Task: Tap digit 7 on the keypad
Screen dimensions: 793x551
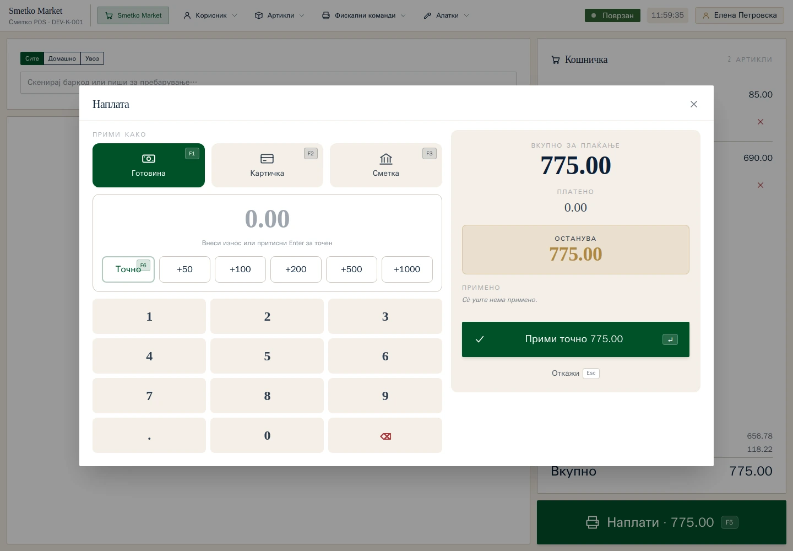Action: 149,396
